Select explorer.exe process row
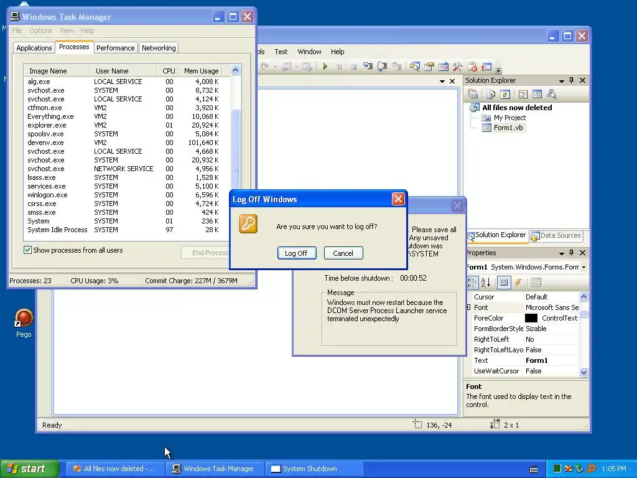This screenshot has height=478, width=637. (123, 125)
